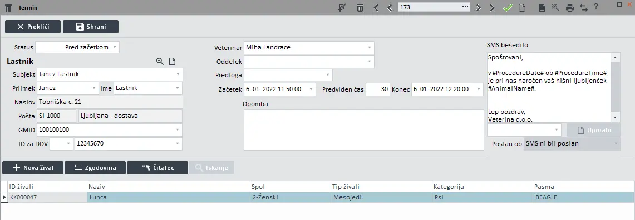
Task: Delete the record with the trash icon
Action: coord(360,8)
